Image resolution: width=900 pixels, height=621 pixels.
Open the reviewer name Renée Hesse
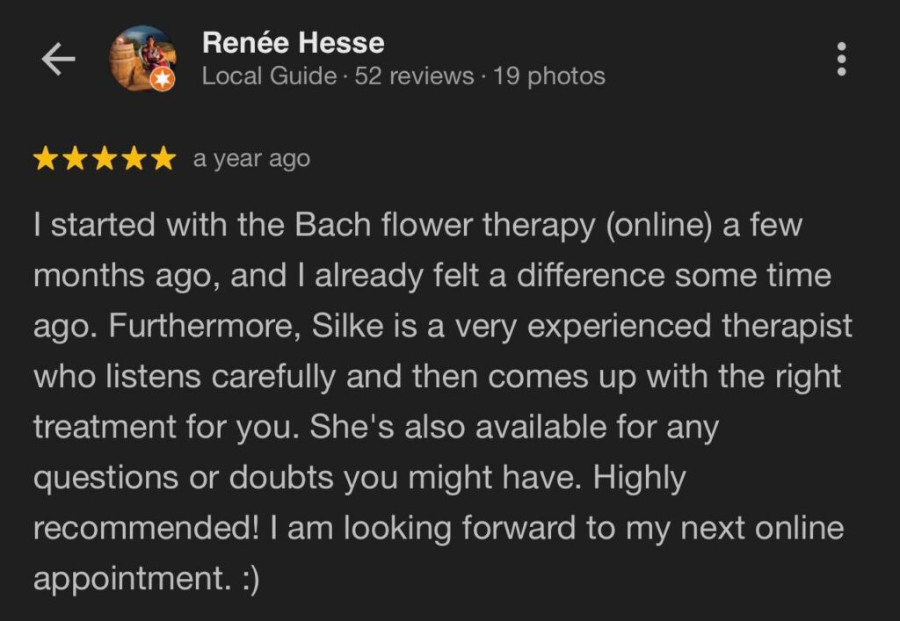[293, 42]
